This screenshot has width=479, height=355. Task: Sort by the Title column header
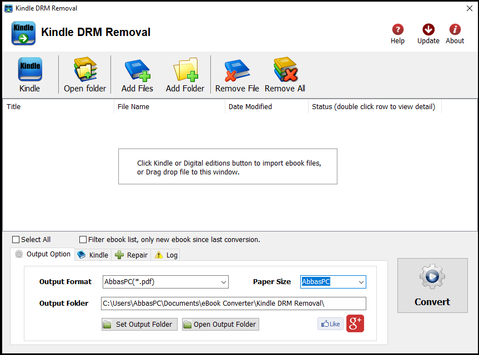pos(58,107)
